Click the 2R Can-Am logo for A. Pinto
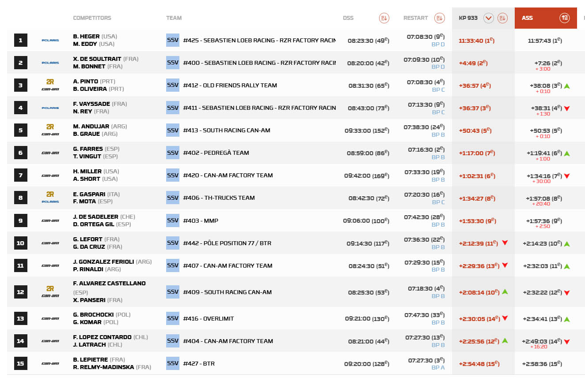The height and width of the screenshot is (381, 585). click(50, 85)
